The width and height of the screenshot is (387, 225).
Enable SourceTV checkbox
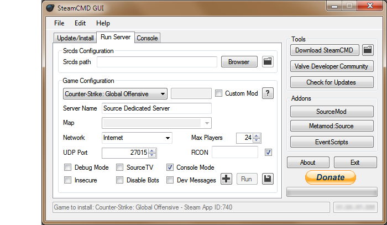click(120, 168)
